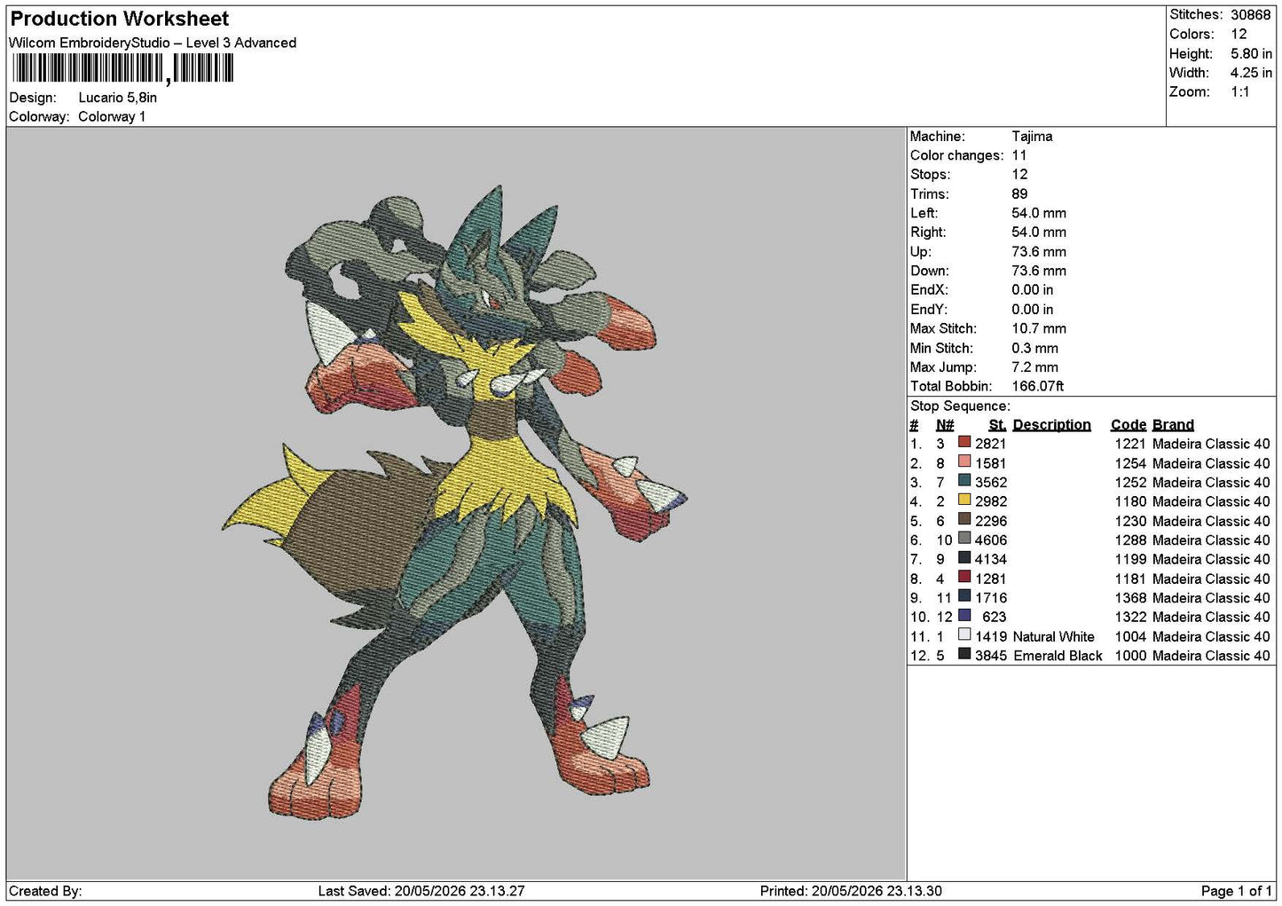This screenshot has width=1282, height=906.
Task: Click the 'Created By:' footer label
Action: click(45, 891)
